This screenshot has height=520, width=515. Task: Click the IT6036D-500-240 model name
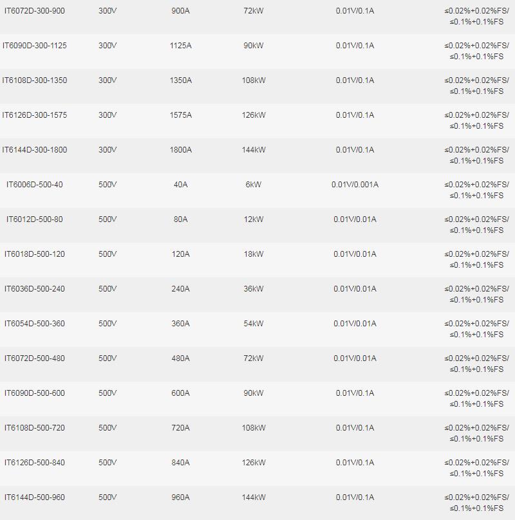pyautogui.click(x=35, y=289)
